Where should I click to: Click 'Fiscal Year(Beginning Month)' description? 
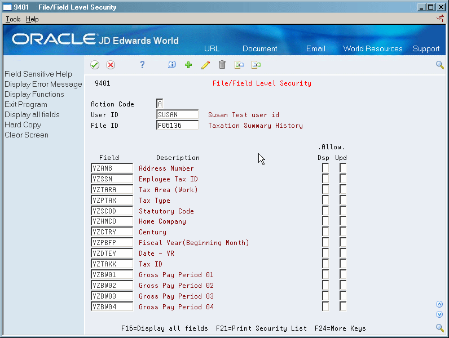(194, 243)
